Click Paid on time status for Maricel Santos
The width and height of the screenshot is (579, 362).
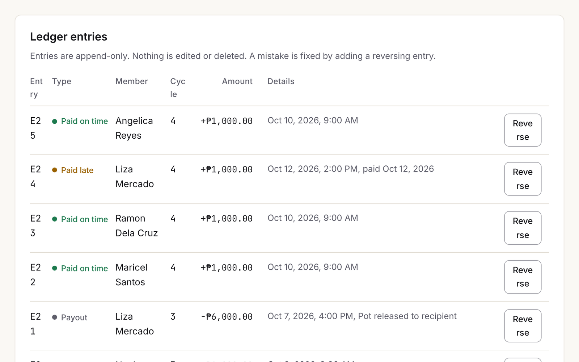click(80, 268)
